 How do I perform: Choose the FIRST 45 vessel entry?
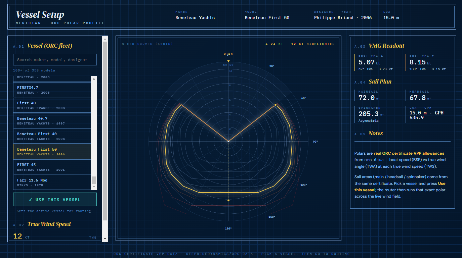(x=52, y=167)
